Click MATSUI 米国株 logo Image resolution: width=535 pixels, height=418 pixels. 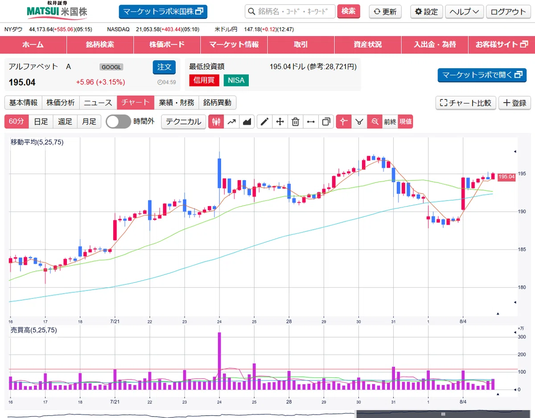click(57, 11)
